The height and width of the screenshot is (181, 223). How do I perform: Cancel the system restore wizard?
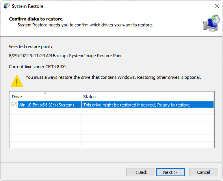(204, 172)
